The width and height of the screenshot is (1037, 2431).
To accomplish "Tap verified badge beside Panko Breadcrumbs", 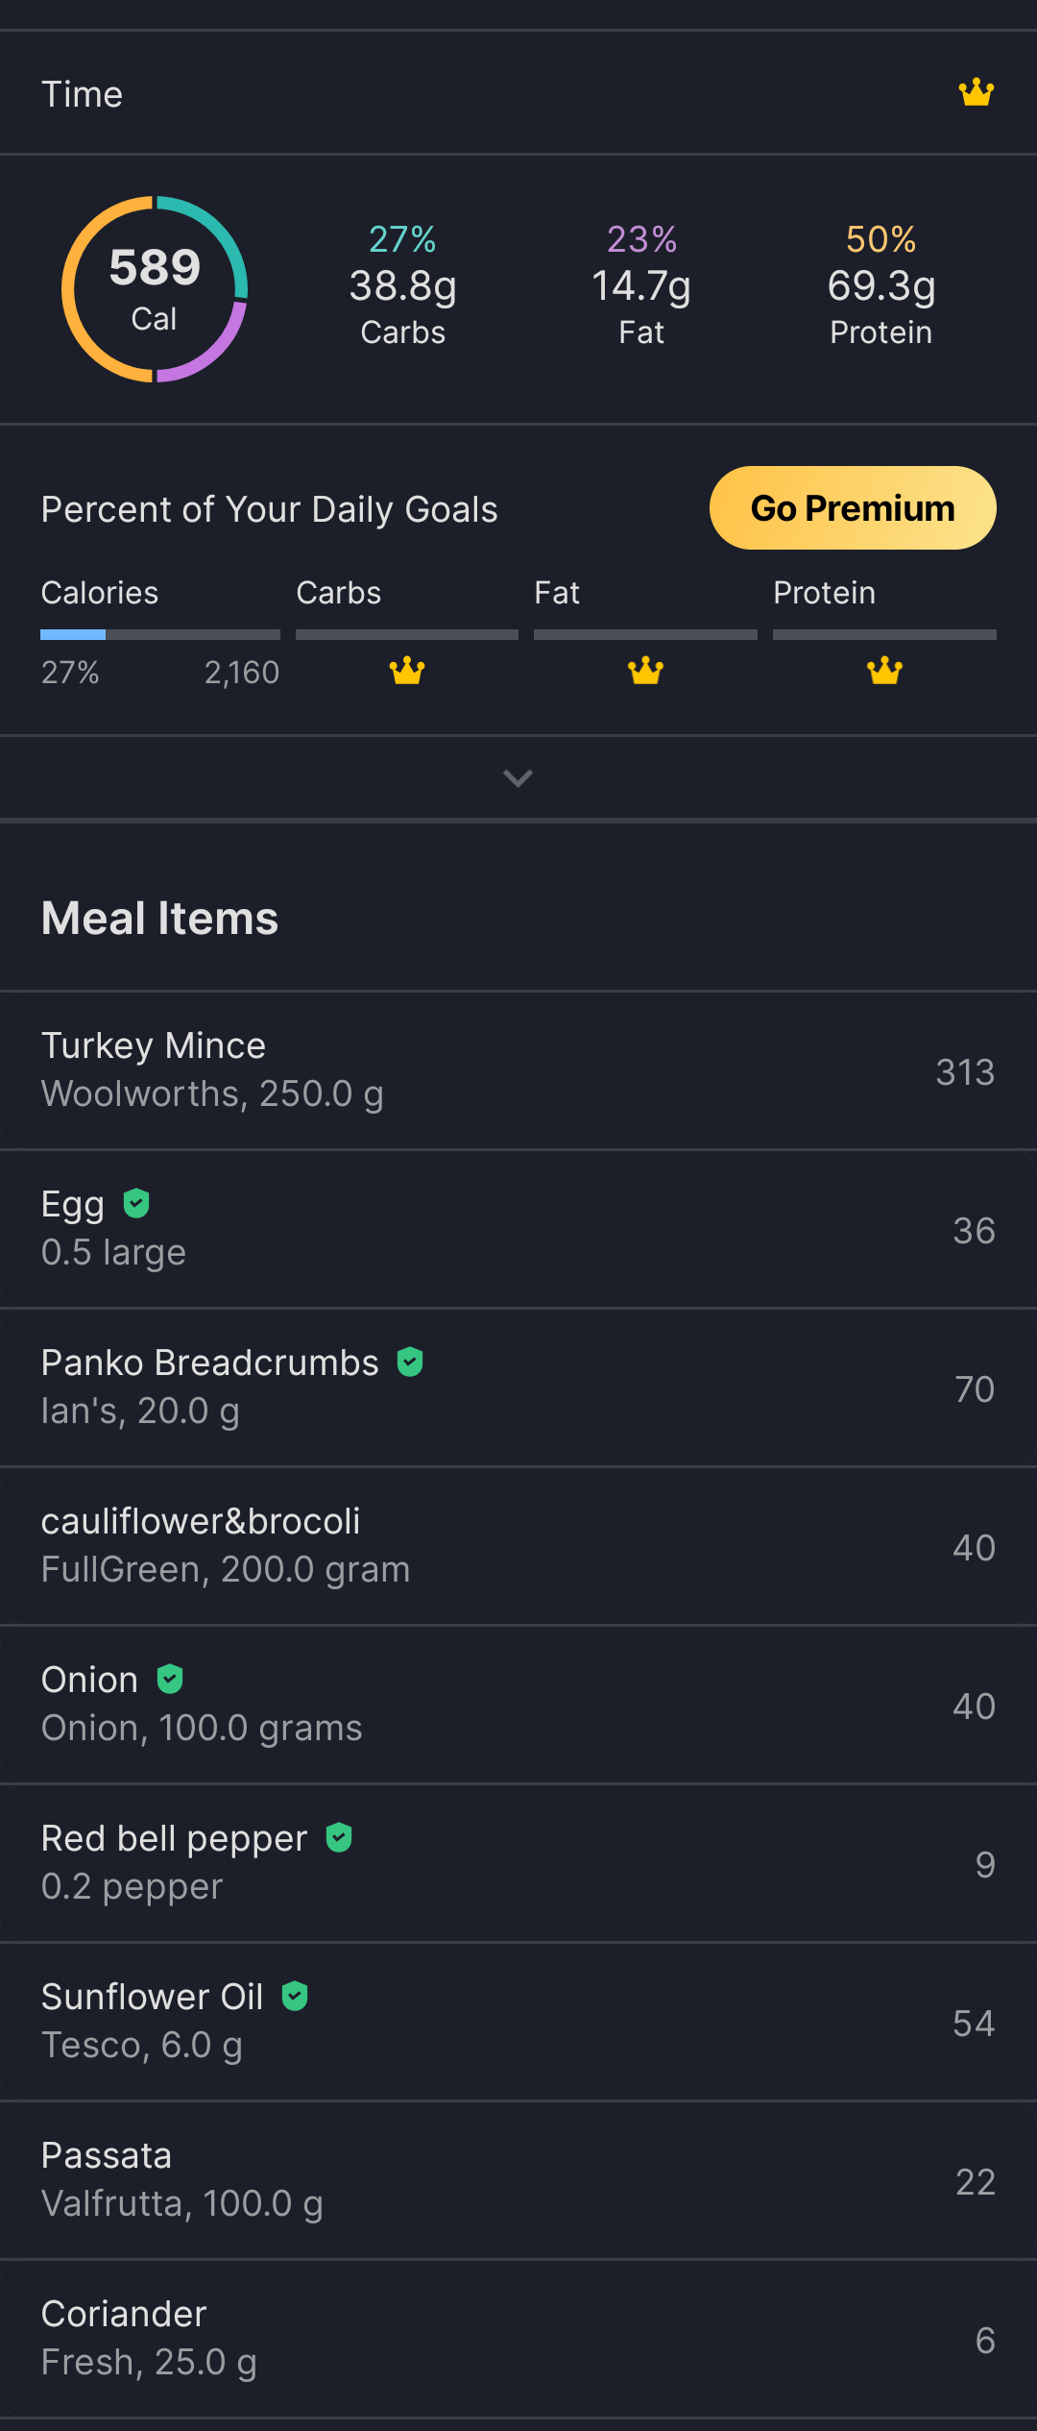I will tap(410, 1362).
